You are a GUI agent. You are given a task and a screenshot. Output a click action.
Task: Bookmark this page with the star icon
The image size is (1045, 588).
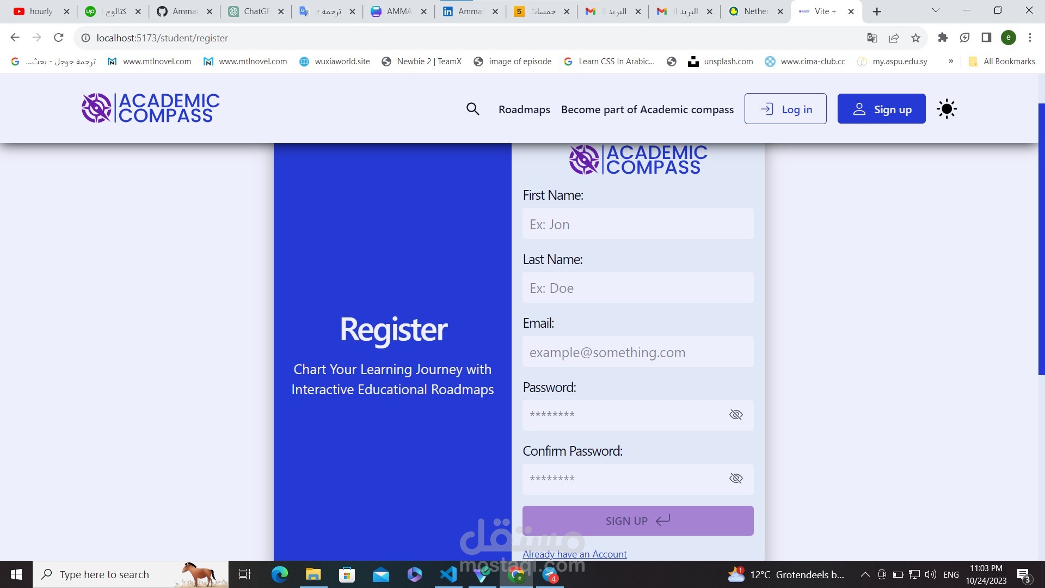pos(915,38)
